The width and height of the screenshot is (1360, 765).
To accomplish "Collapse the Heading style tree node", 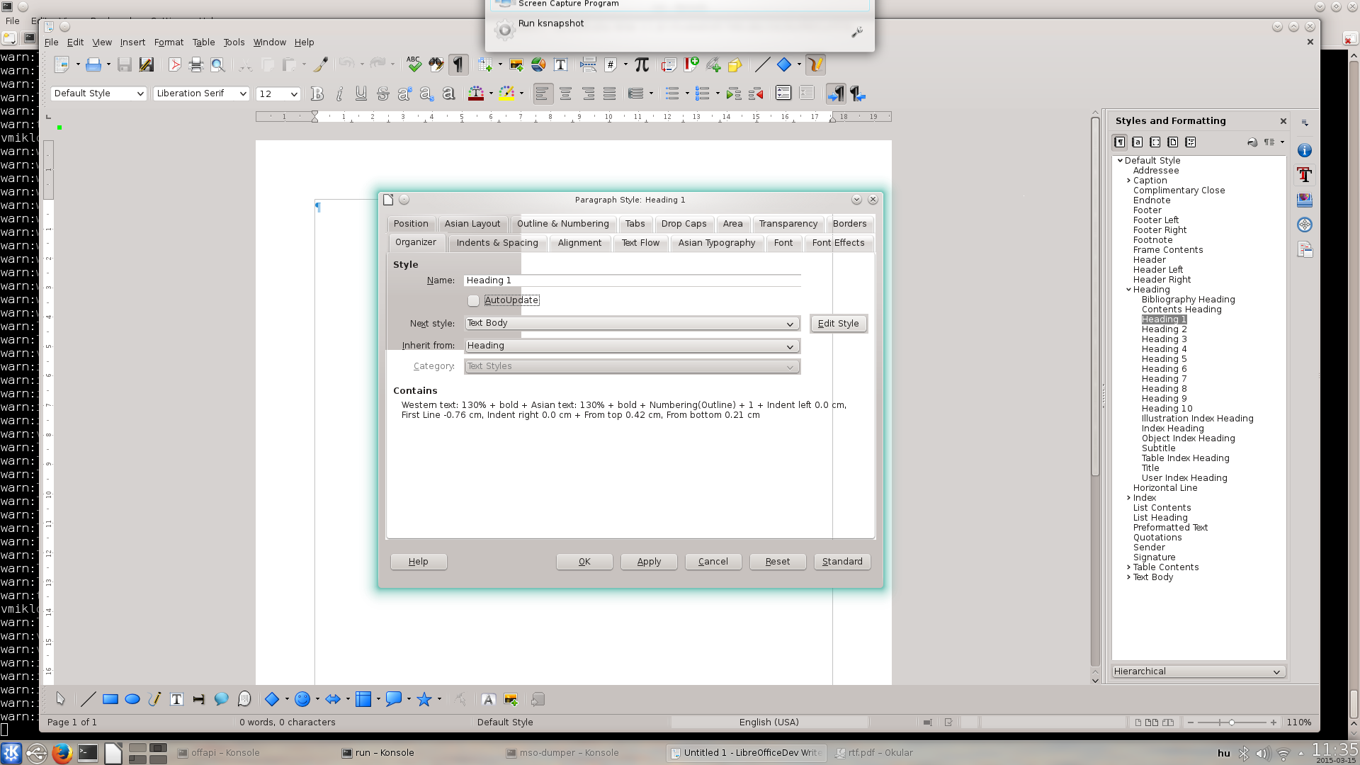I will pyautogui.click(x=1129, y=290).
